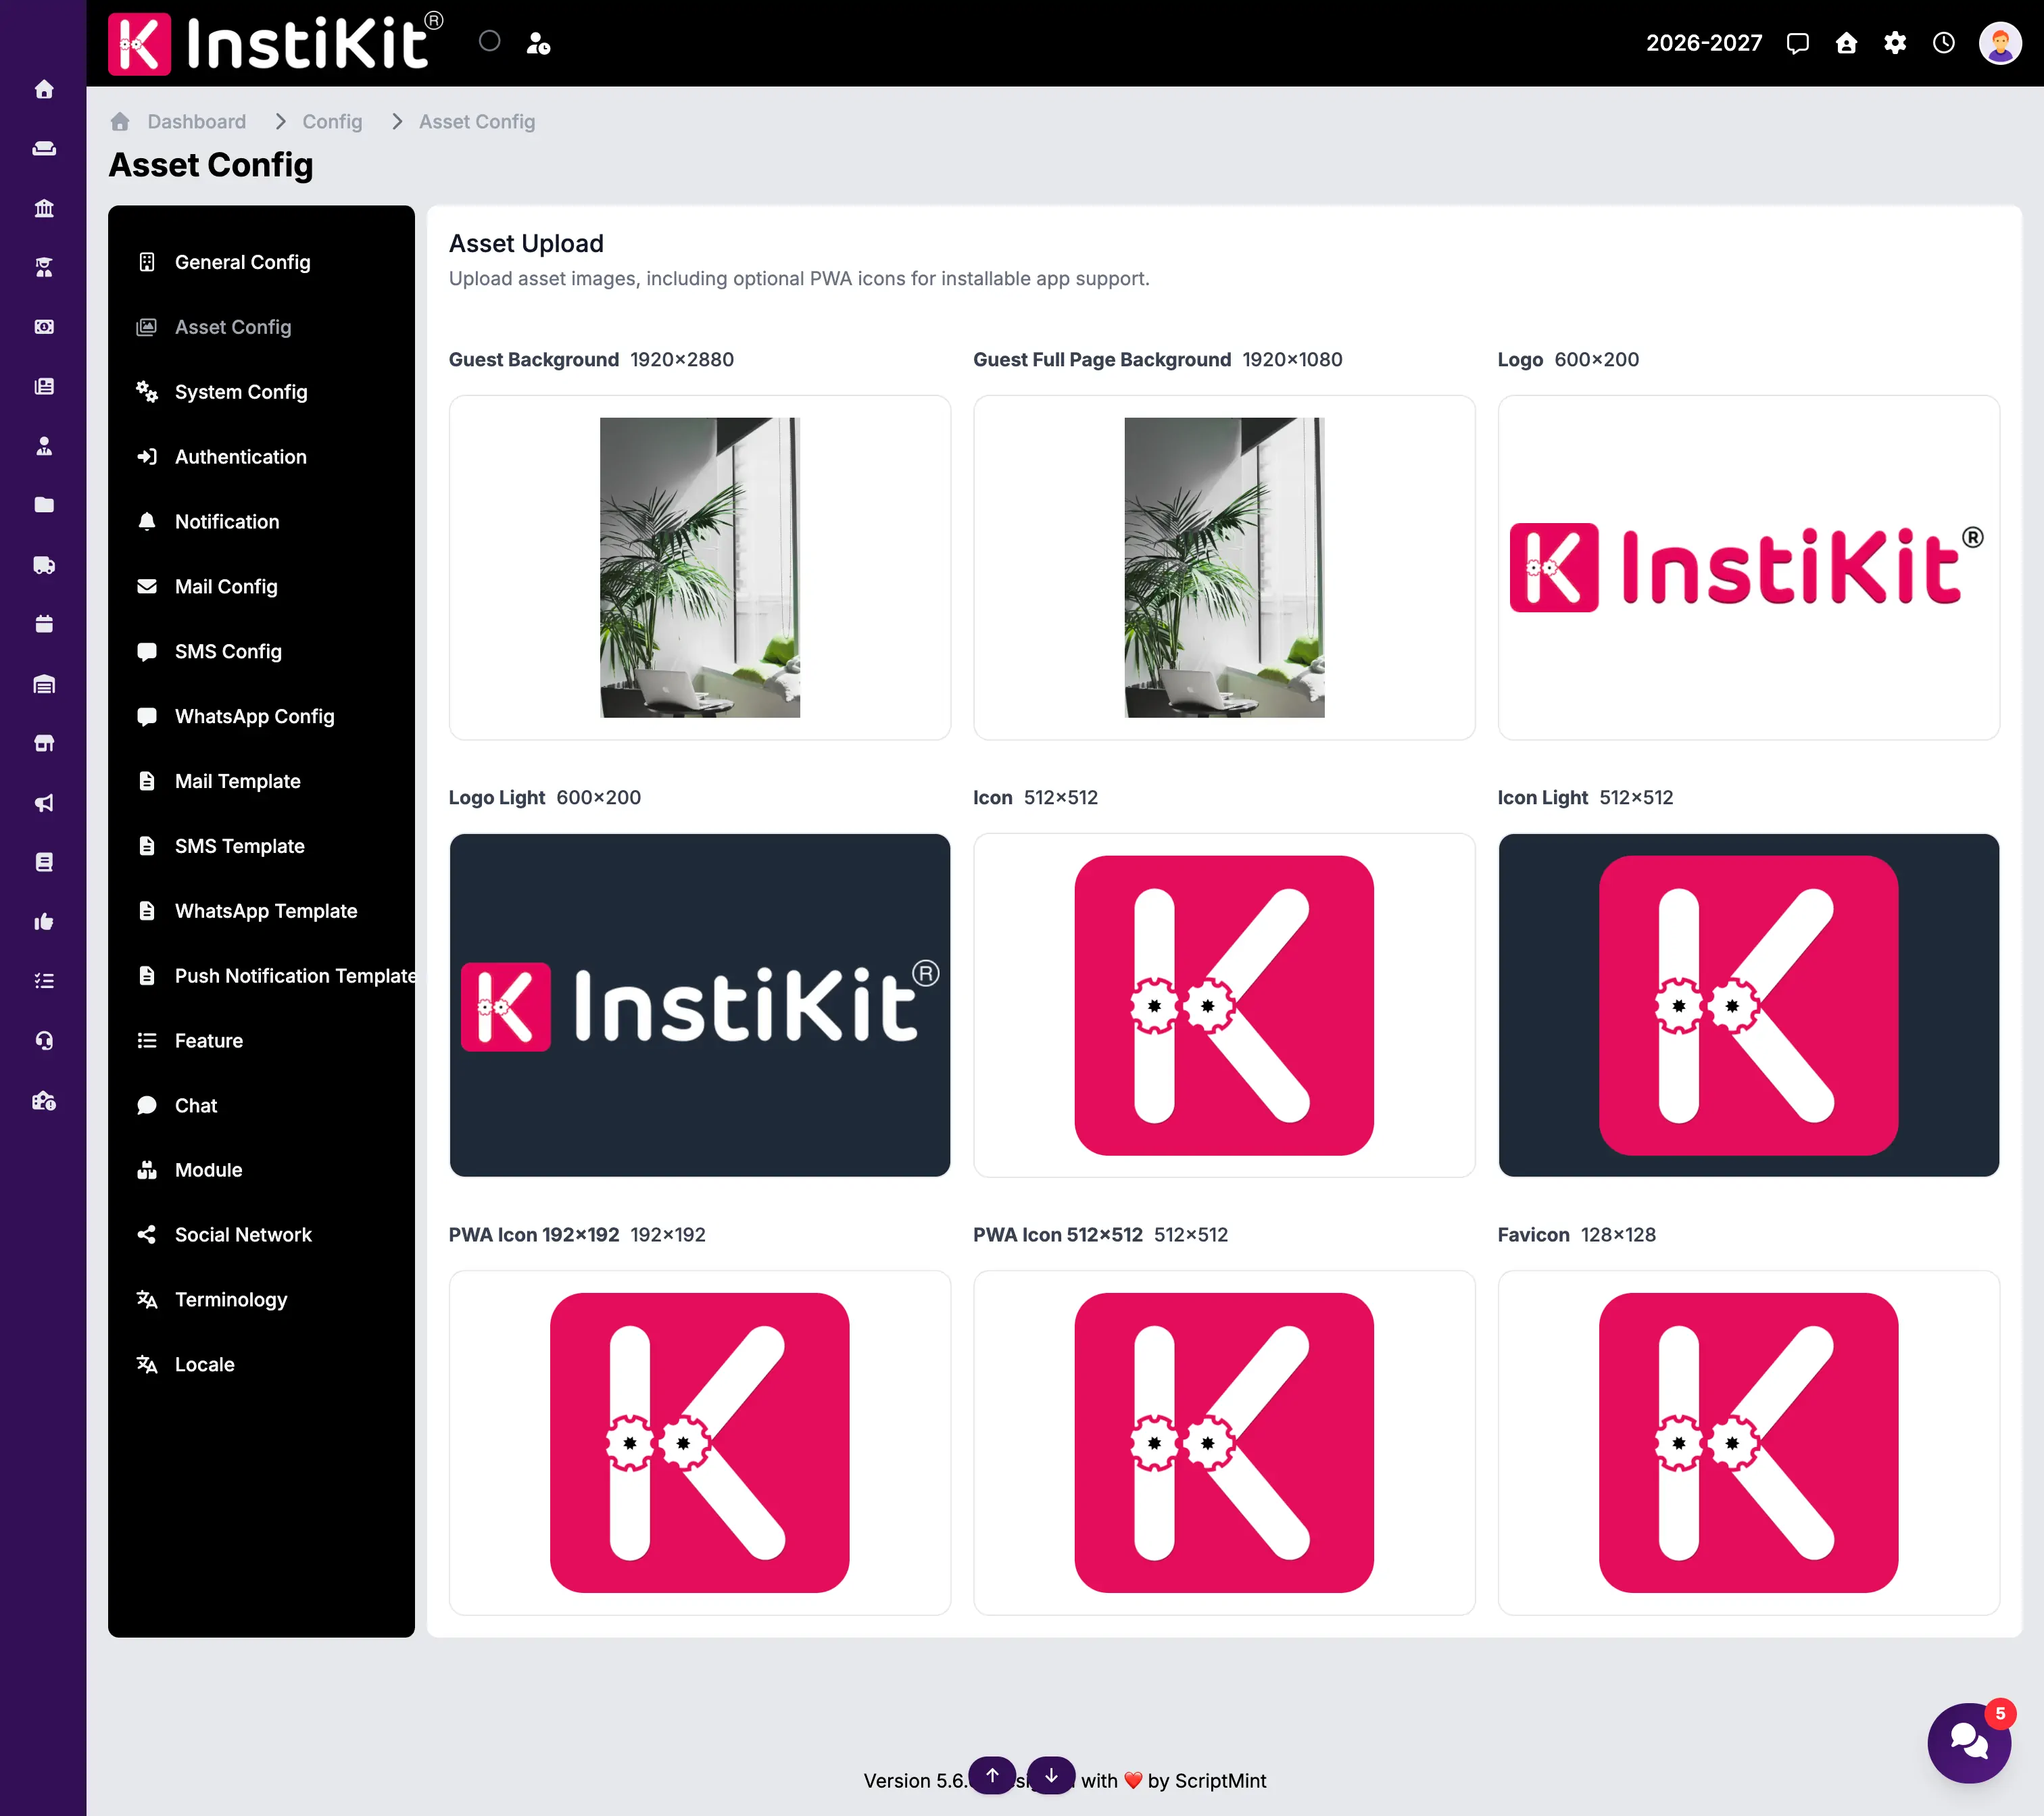Image resolution: width=2044 pixels, height=1816 pixels.
Task: Open the user avatar menu
Action: point(2000,43)
